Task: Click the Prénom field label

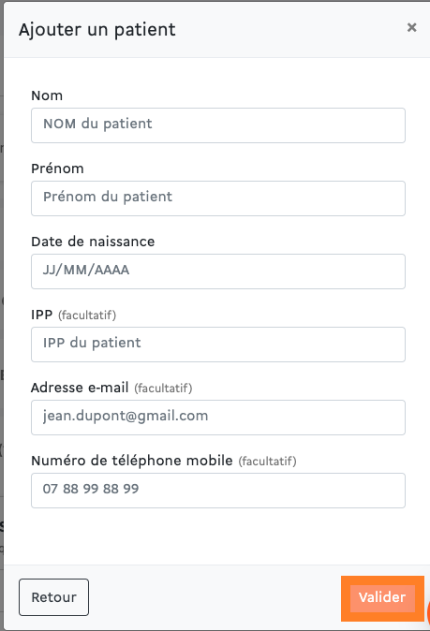Action: click(x=57, y=169)
